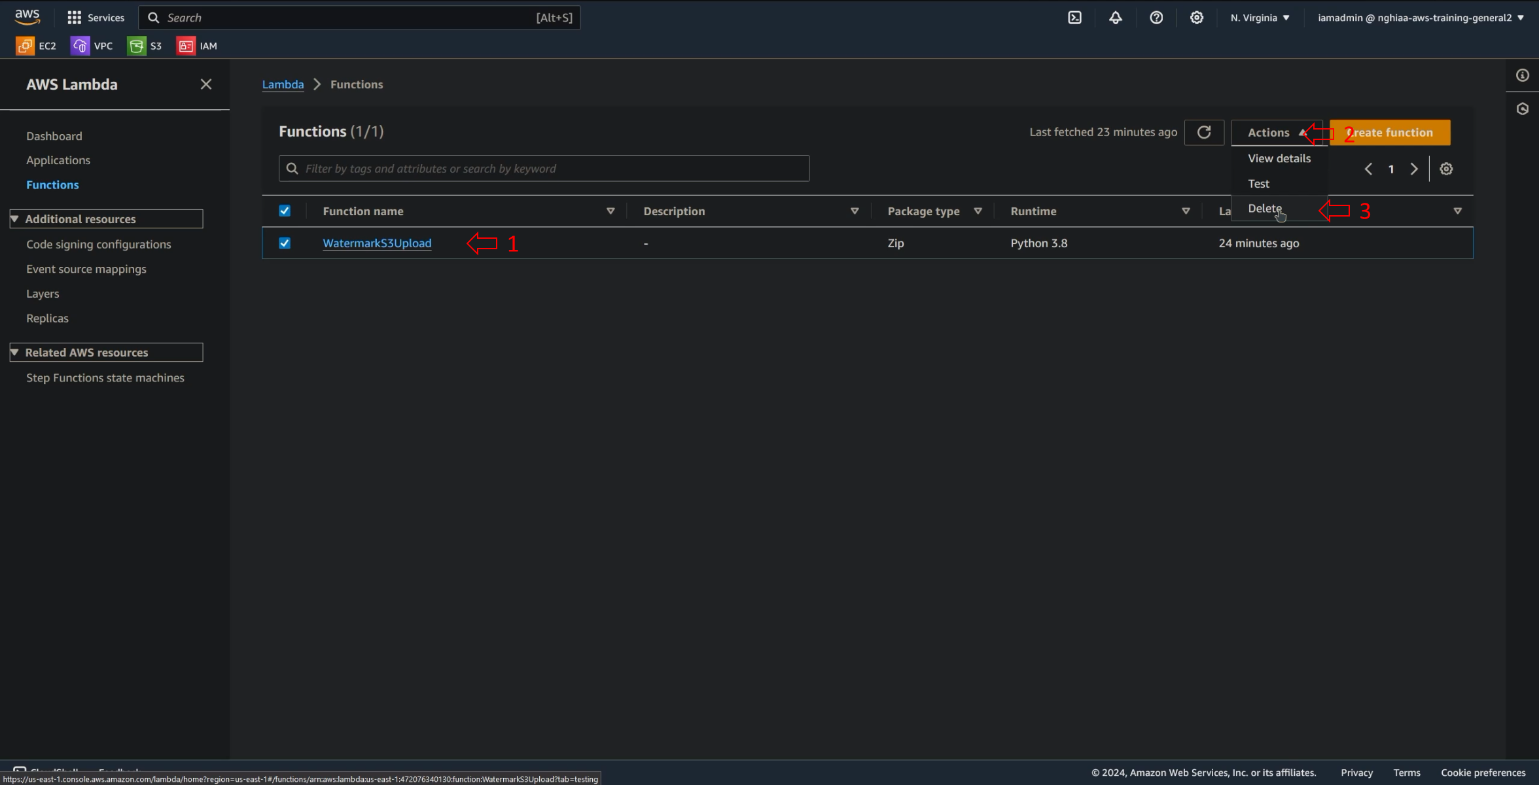
Task: Open Layers in the side navigation
Action: pos(43,294)
